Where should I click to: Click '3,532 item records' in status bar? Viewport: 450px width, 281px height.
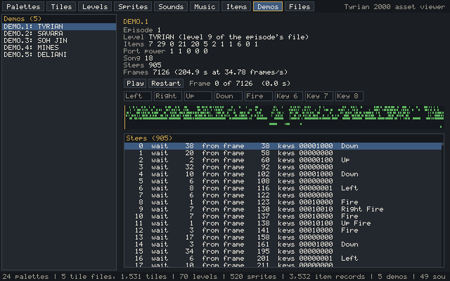pos(327,277)
